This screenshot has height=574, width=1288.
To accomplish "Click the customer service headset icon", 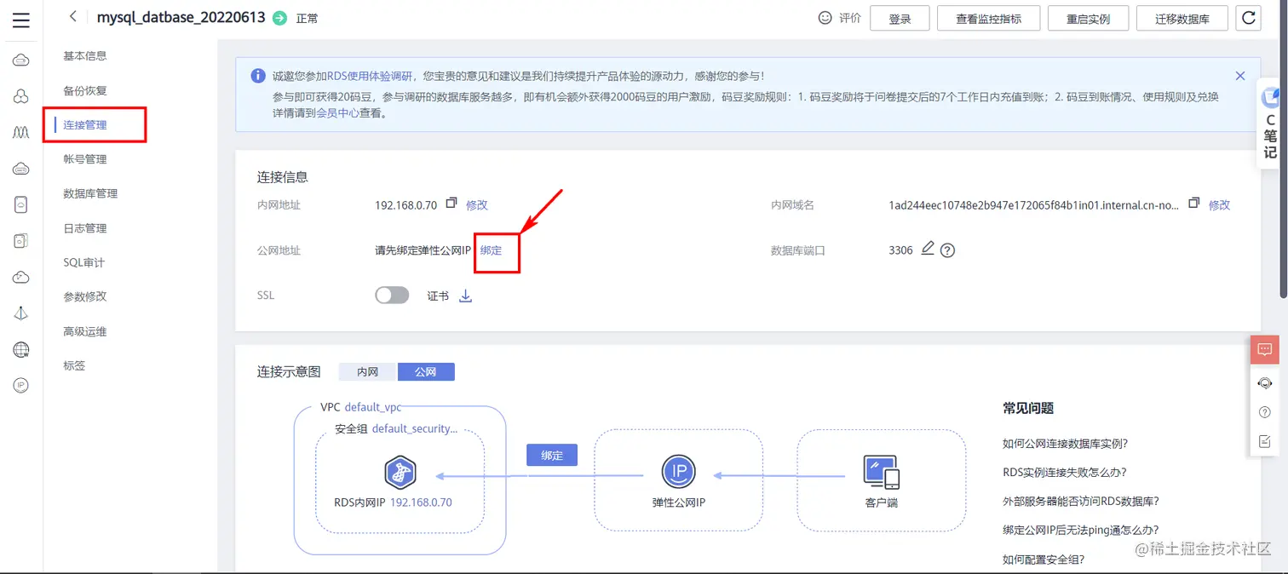I will [x=1265, y=383].
